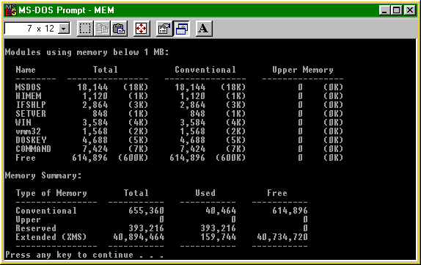Click the Paste clipboard icon

coord(119,29)
